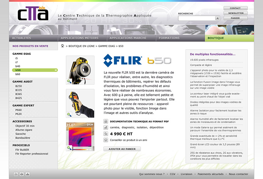Open Gamme Diag breadcrumb link
Image resolution: width=263 pixels, height=179 pixels.
click(107, 46)
